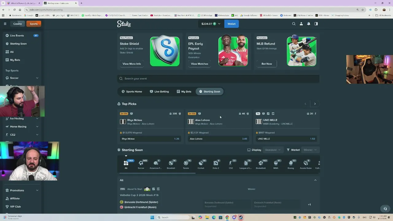Open the live support headset icon

click(x=385, y=209)
